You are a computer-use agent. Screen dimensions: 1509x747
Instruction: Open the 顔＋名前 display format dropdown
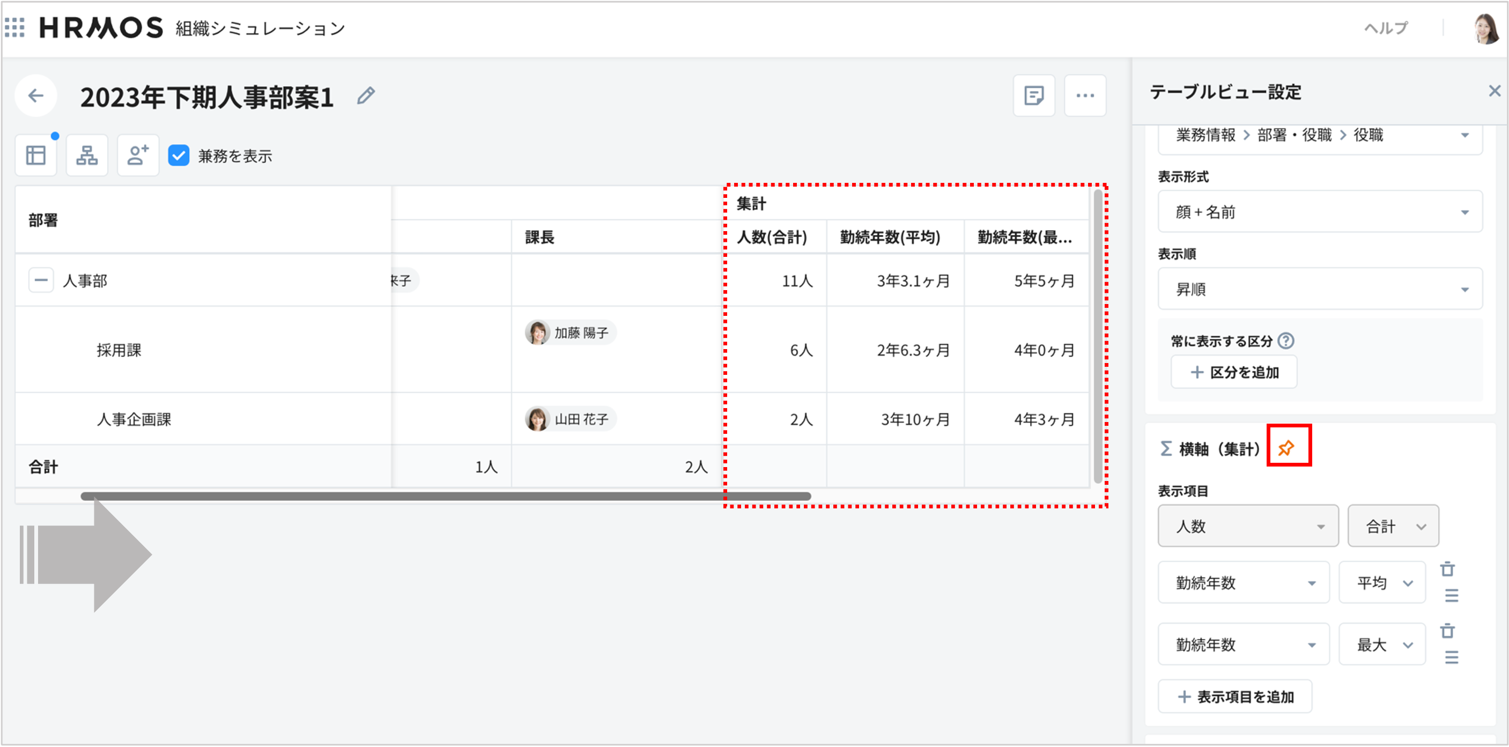click(x=1319, y=212)
